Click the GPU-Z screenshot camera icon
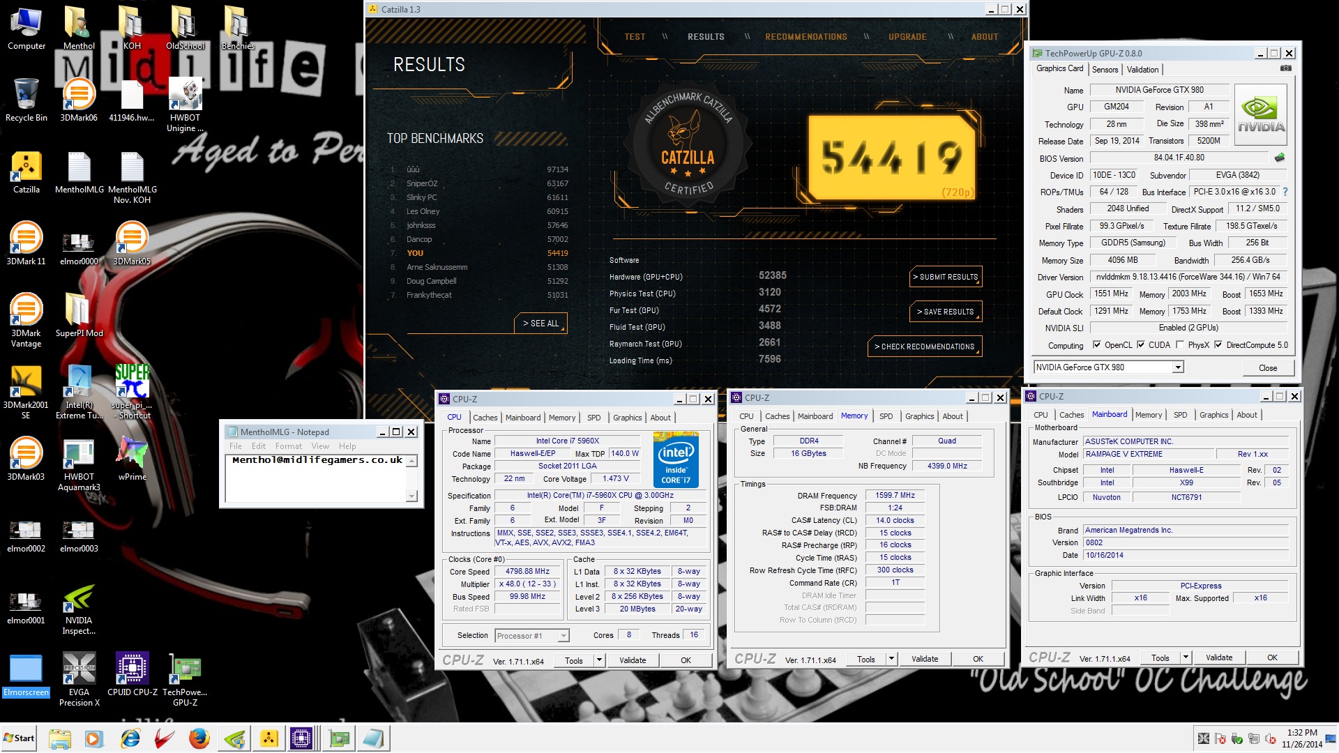 (1285, 68)
